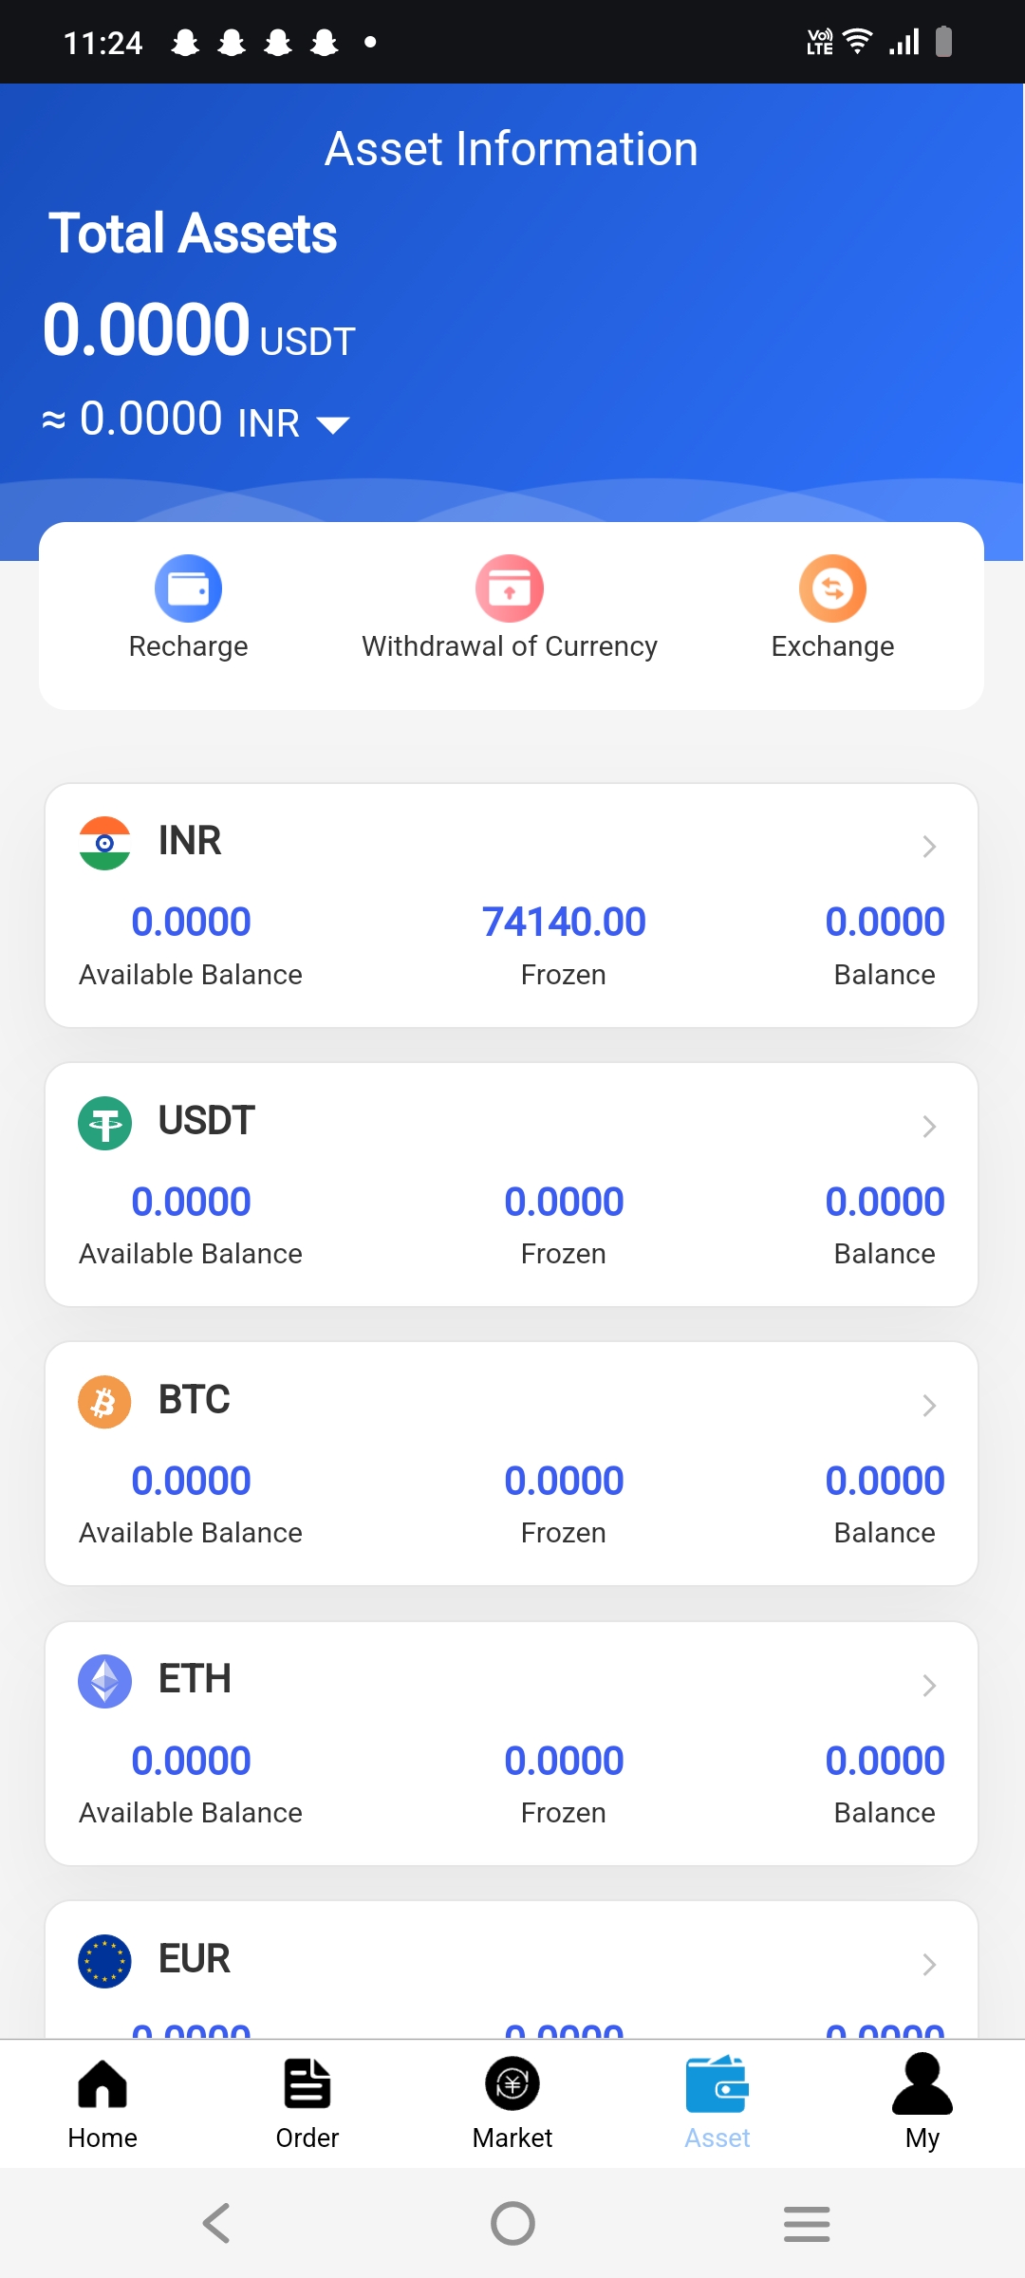The height and width of the screenshot is (2278, 1025).
Task: Tap the INR India flag icon
Action: coord(104,843)
